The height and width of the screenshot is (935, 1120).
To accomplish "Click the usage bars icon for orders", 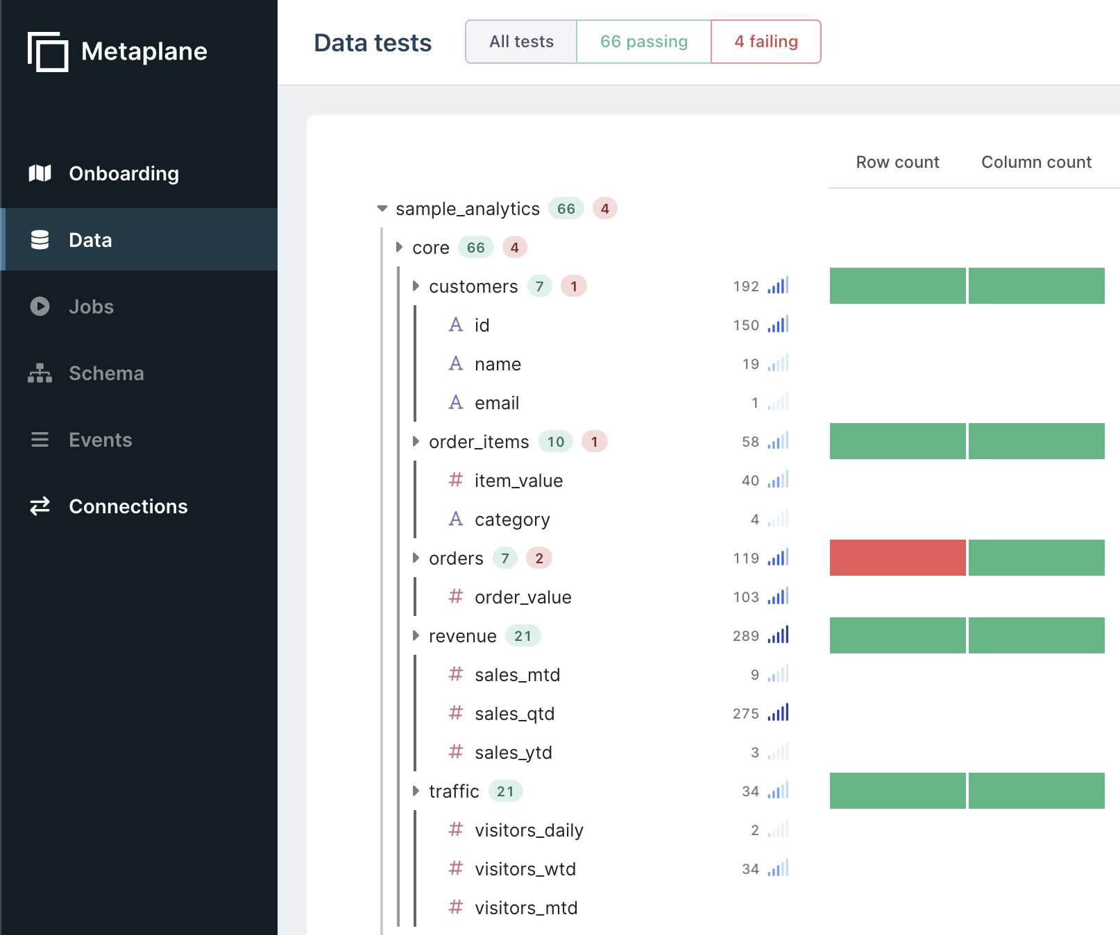I will click(779, 557).
